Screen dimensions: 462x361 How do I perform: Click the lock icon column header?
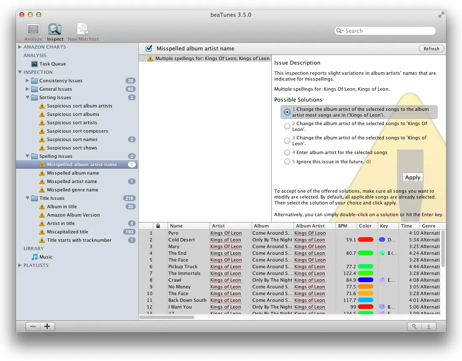(x=158, y=226)
